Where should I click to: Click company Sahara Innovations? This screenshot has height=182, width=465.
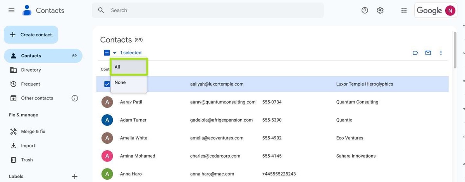356,156
